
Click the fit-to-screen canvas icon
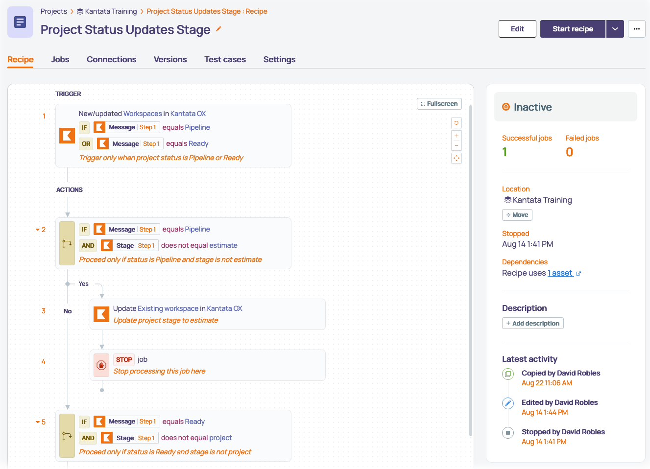[457, 158]
